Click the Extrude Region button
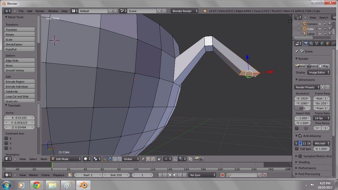338x190 pixels. [20, 82]
